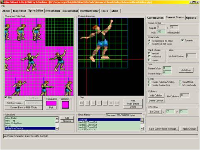200x150 pixels.
Task: Enable Vertical flip checkbox
Action: (149, 53)
